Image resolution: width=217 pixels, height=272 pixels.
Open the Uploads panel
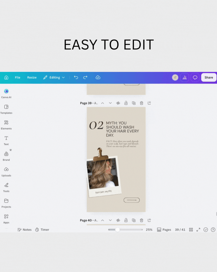point(6,172)
